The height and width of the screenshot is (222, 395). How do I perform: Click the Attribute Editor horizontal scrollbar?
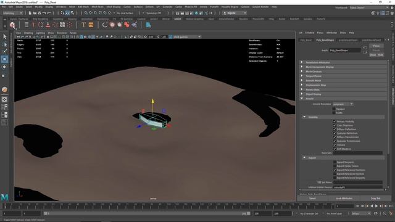point(343,190)
